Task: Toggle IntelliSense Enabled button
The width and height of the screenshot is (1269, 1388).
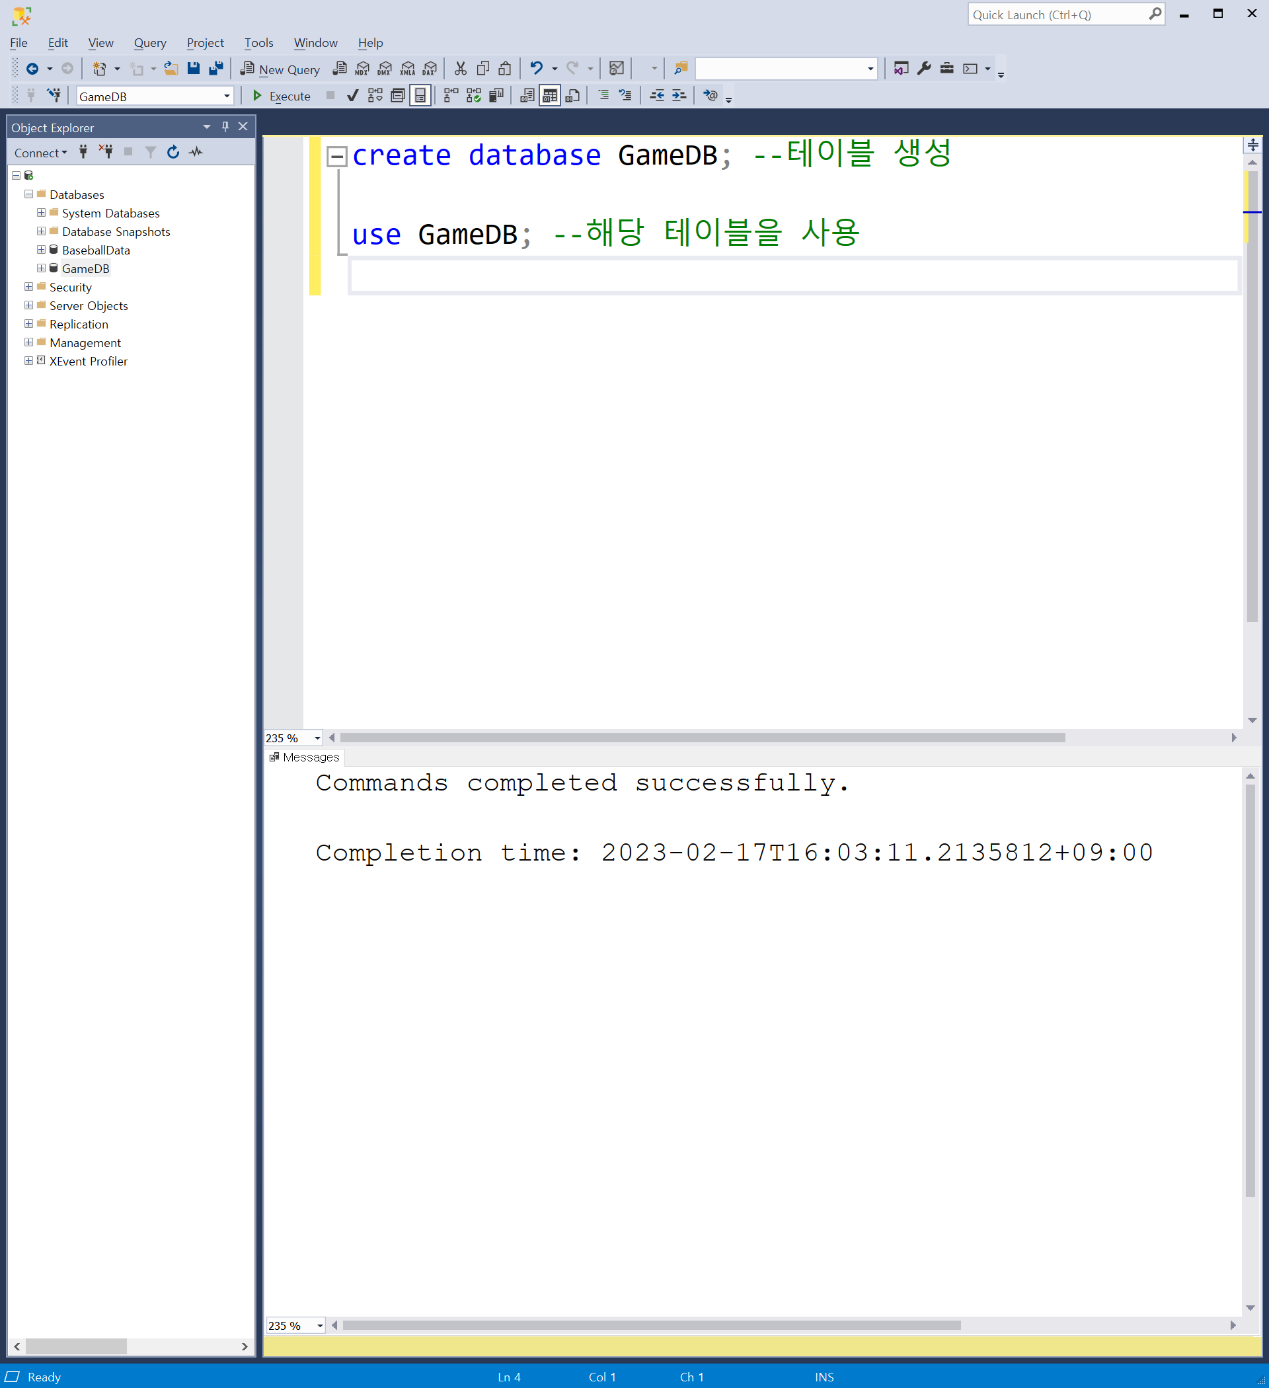Action: click(420, 96)
